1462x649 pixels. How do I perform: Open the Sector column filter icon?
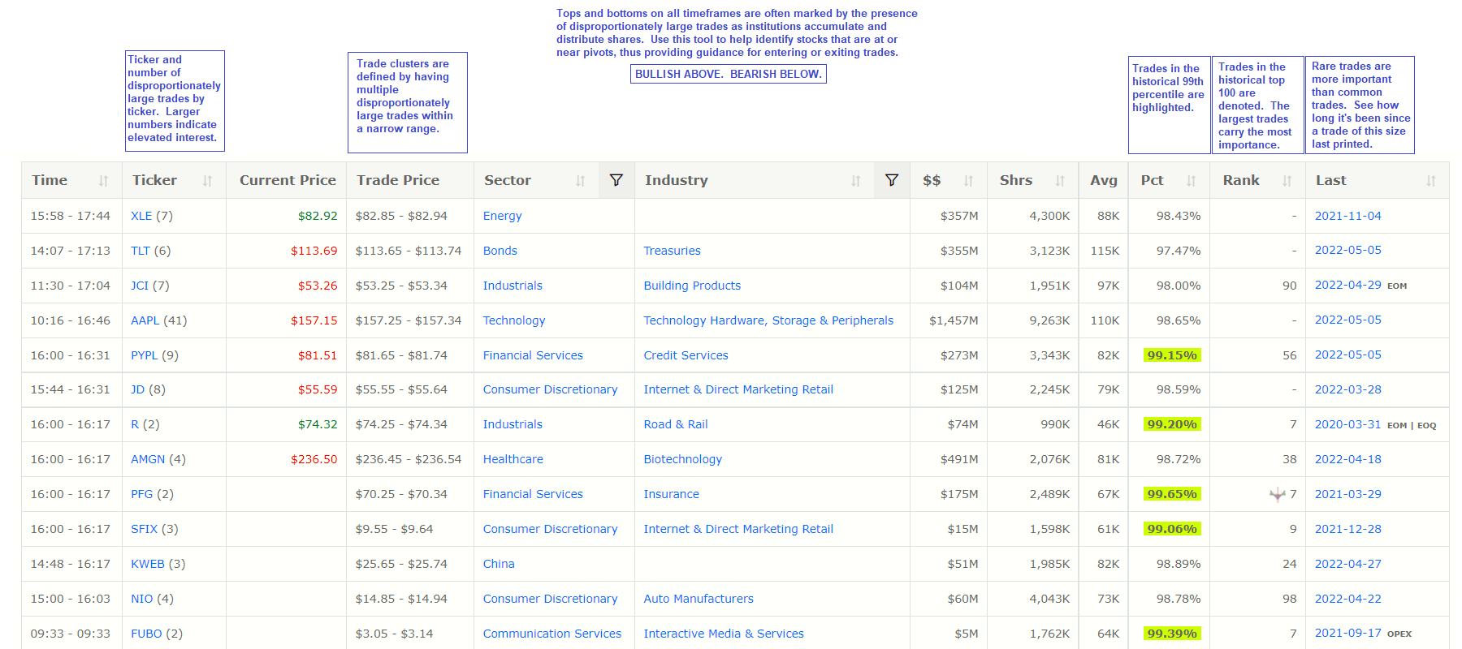coord(616,180)
